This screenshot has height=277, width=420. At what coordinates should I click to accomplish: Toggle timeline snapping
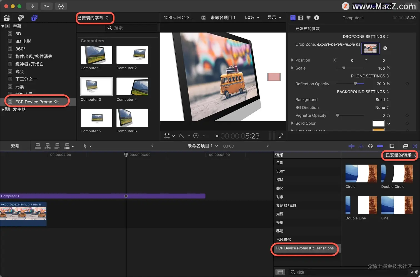tap(380, 146)
